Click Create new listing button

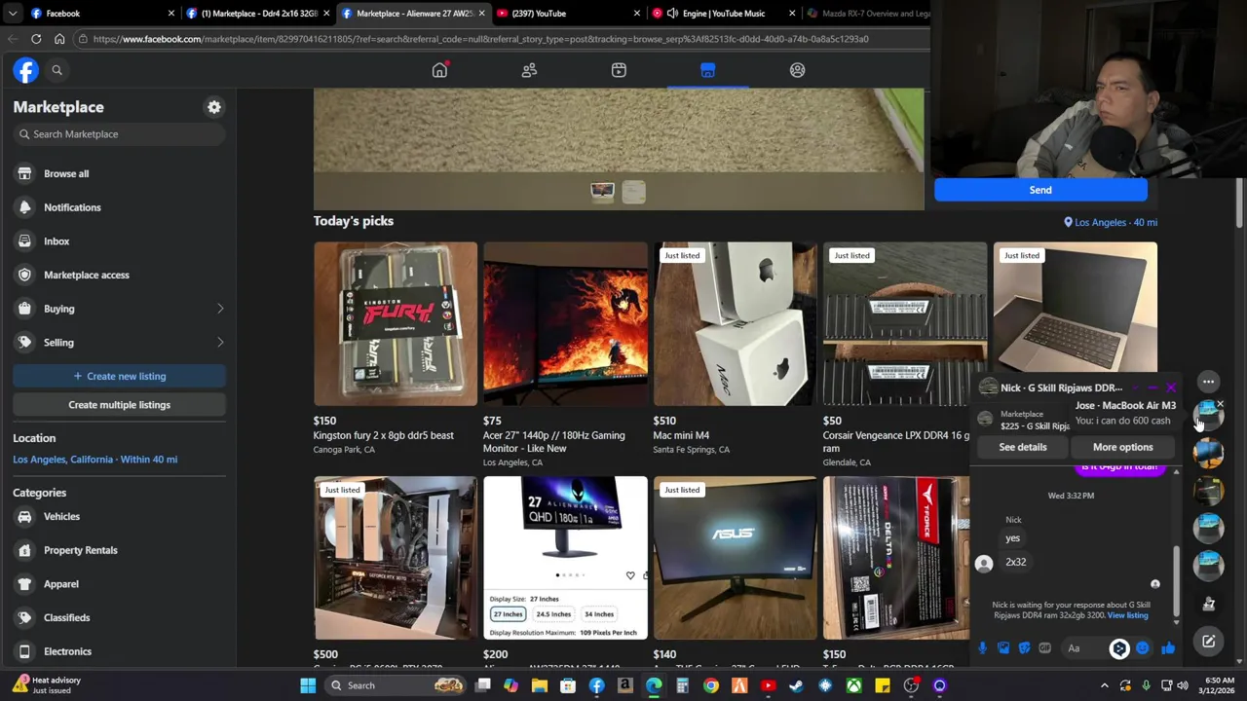point(119,376)
